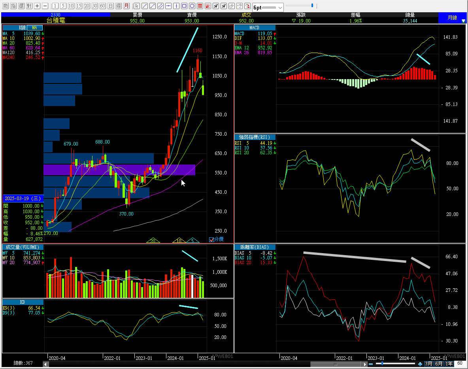Switch to the 10-minute period
The height and width of the screenshot is (369, 468).
coord(71,6)
